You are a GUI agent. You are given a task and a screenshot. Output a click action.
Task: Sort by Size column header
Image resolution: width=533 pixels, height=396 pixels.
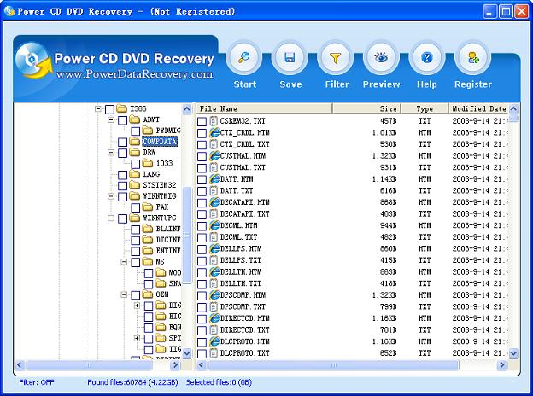(x=366, y=108)
